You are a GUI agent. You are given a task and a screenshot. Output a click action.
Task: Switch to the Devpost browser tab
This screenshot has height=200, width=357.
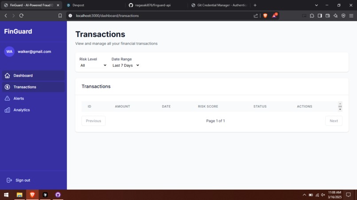pyautogui.click(x=93, y=5)
